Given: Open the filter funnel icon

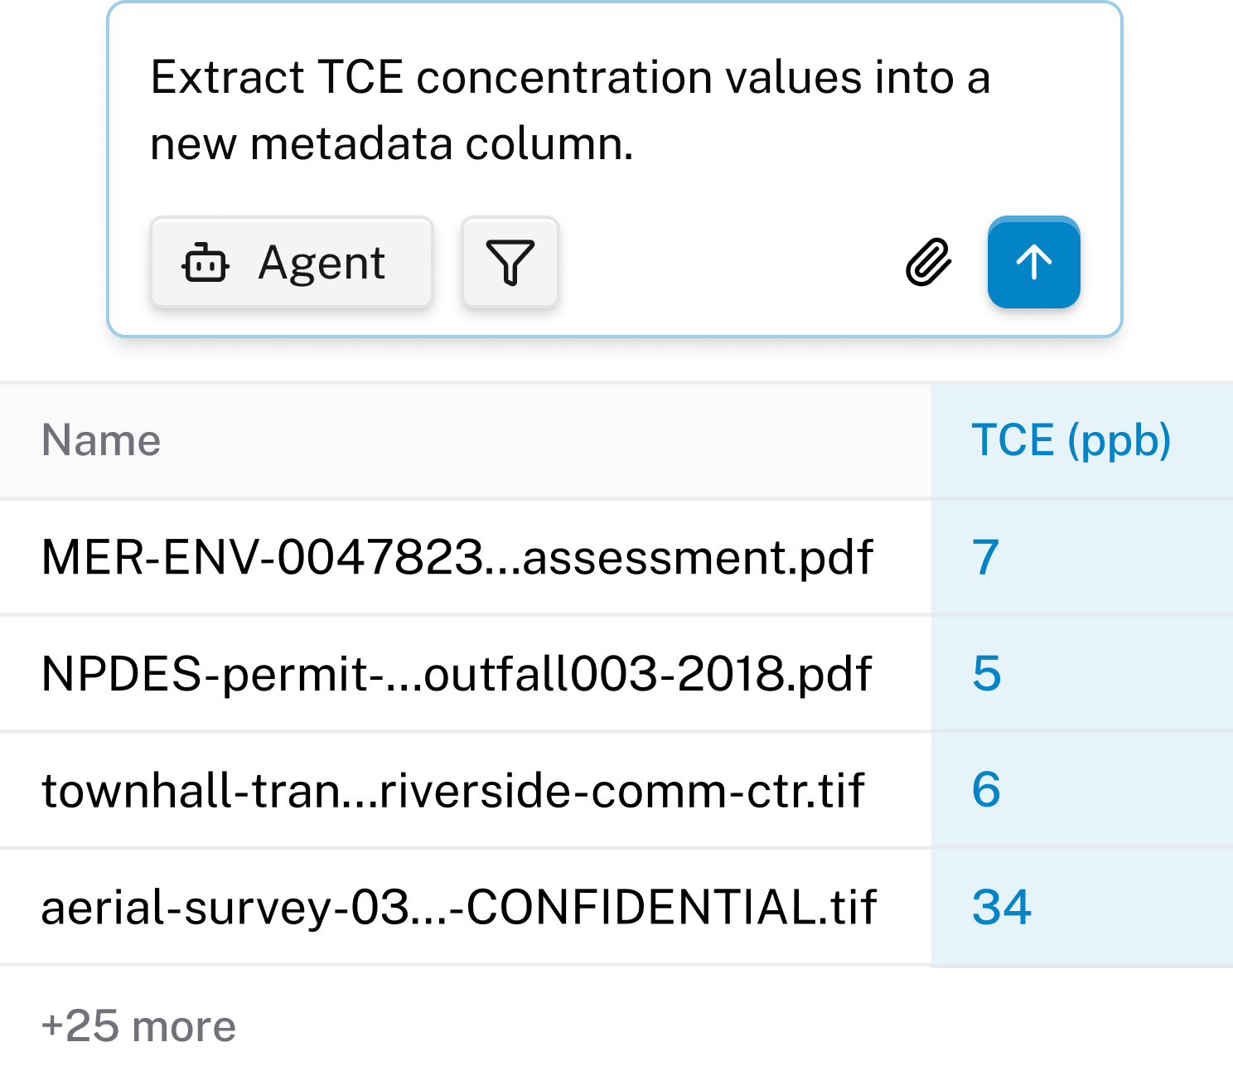Looking at the screenshot, I should [510, 263].
